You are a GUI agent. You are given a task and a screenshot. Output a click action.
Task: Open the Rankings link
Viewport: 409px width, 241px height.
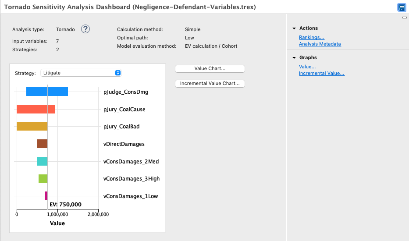[311, 38]
